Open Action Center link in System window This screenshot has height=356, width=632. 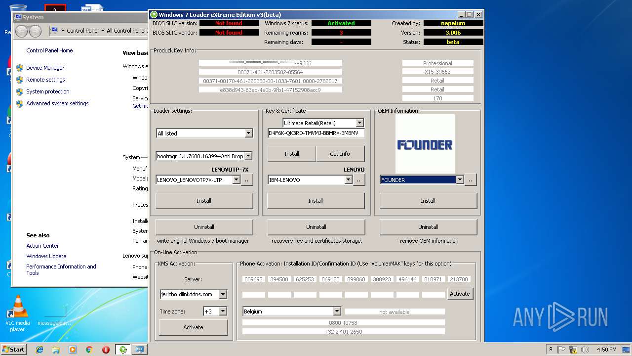click(x=42, y=246)
